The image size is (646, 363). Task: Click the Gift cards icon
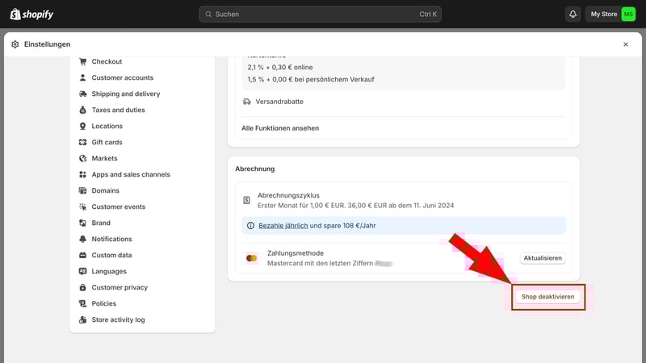pyautogui.click(x=83, y=142)
